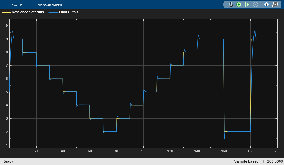The height and width of the screenshot is (165, 284).
Task: Click the yellow Reference Setpoints line swatch
Action: coord(6,12)
